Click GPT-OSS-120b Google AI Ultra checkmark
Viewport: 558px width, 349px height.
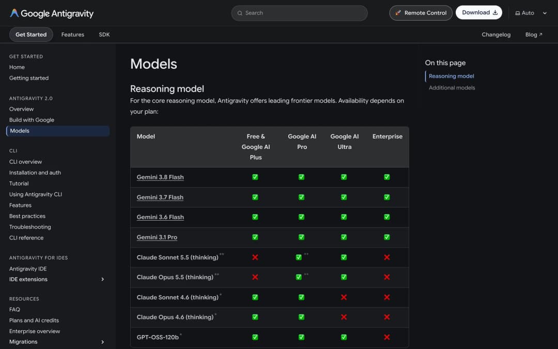click(x=344, y=337)
